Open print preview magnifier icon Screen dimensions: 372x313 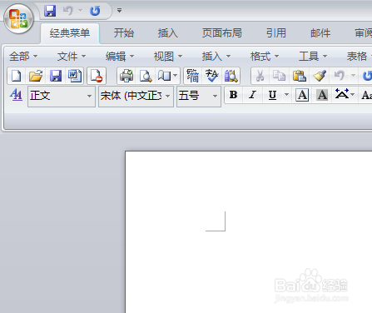146,76
